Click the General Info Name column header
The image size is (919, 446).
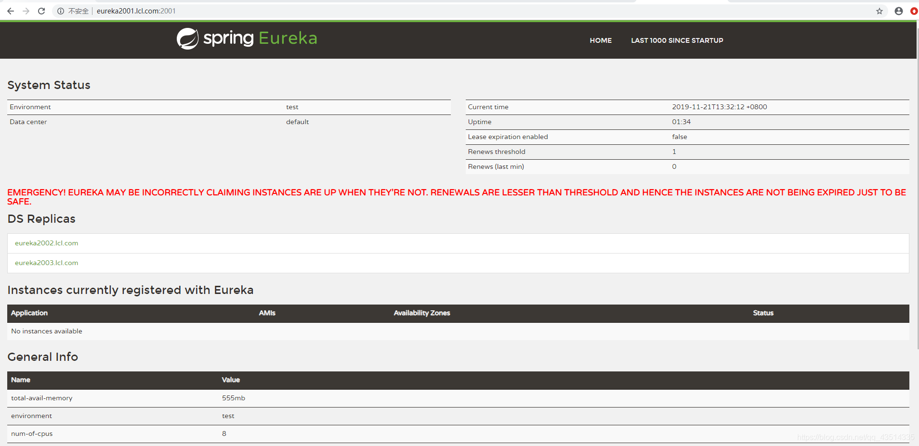[21, 380]
